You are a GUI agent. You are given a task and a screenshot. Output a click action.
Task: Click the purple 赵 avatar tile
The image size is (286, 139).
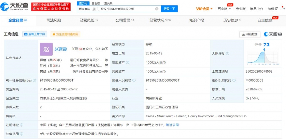(46, 49)
